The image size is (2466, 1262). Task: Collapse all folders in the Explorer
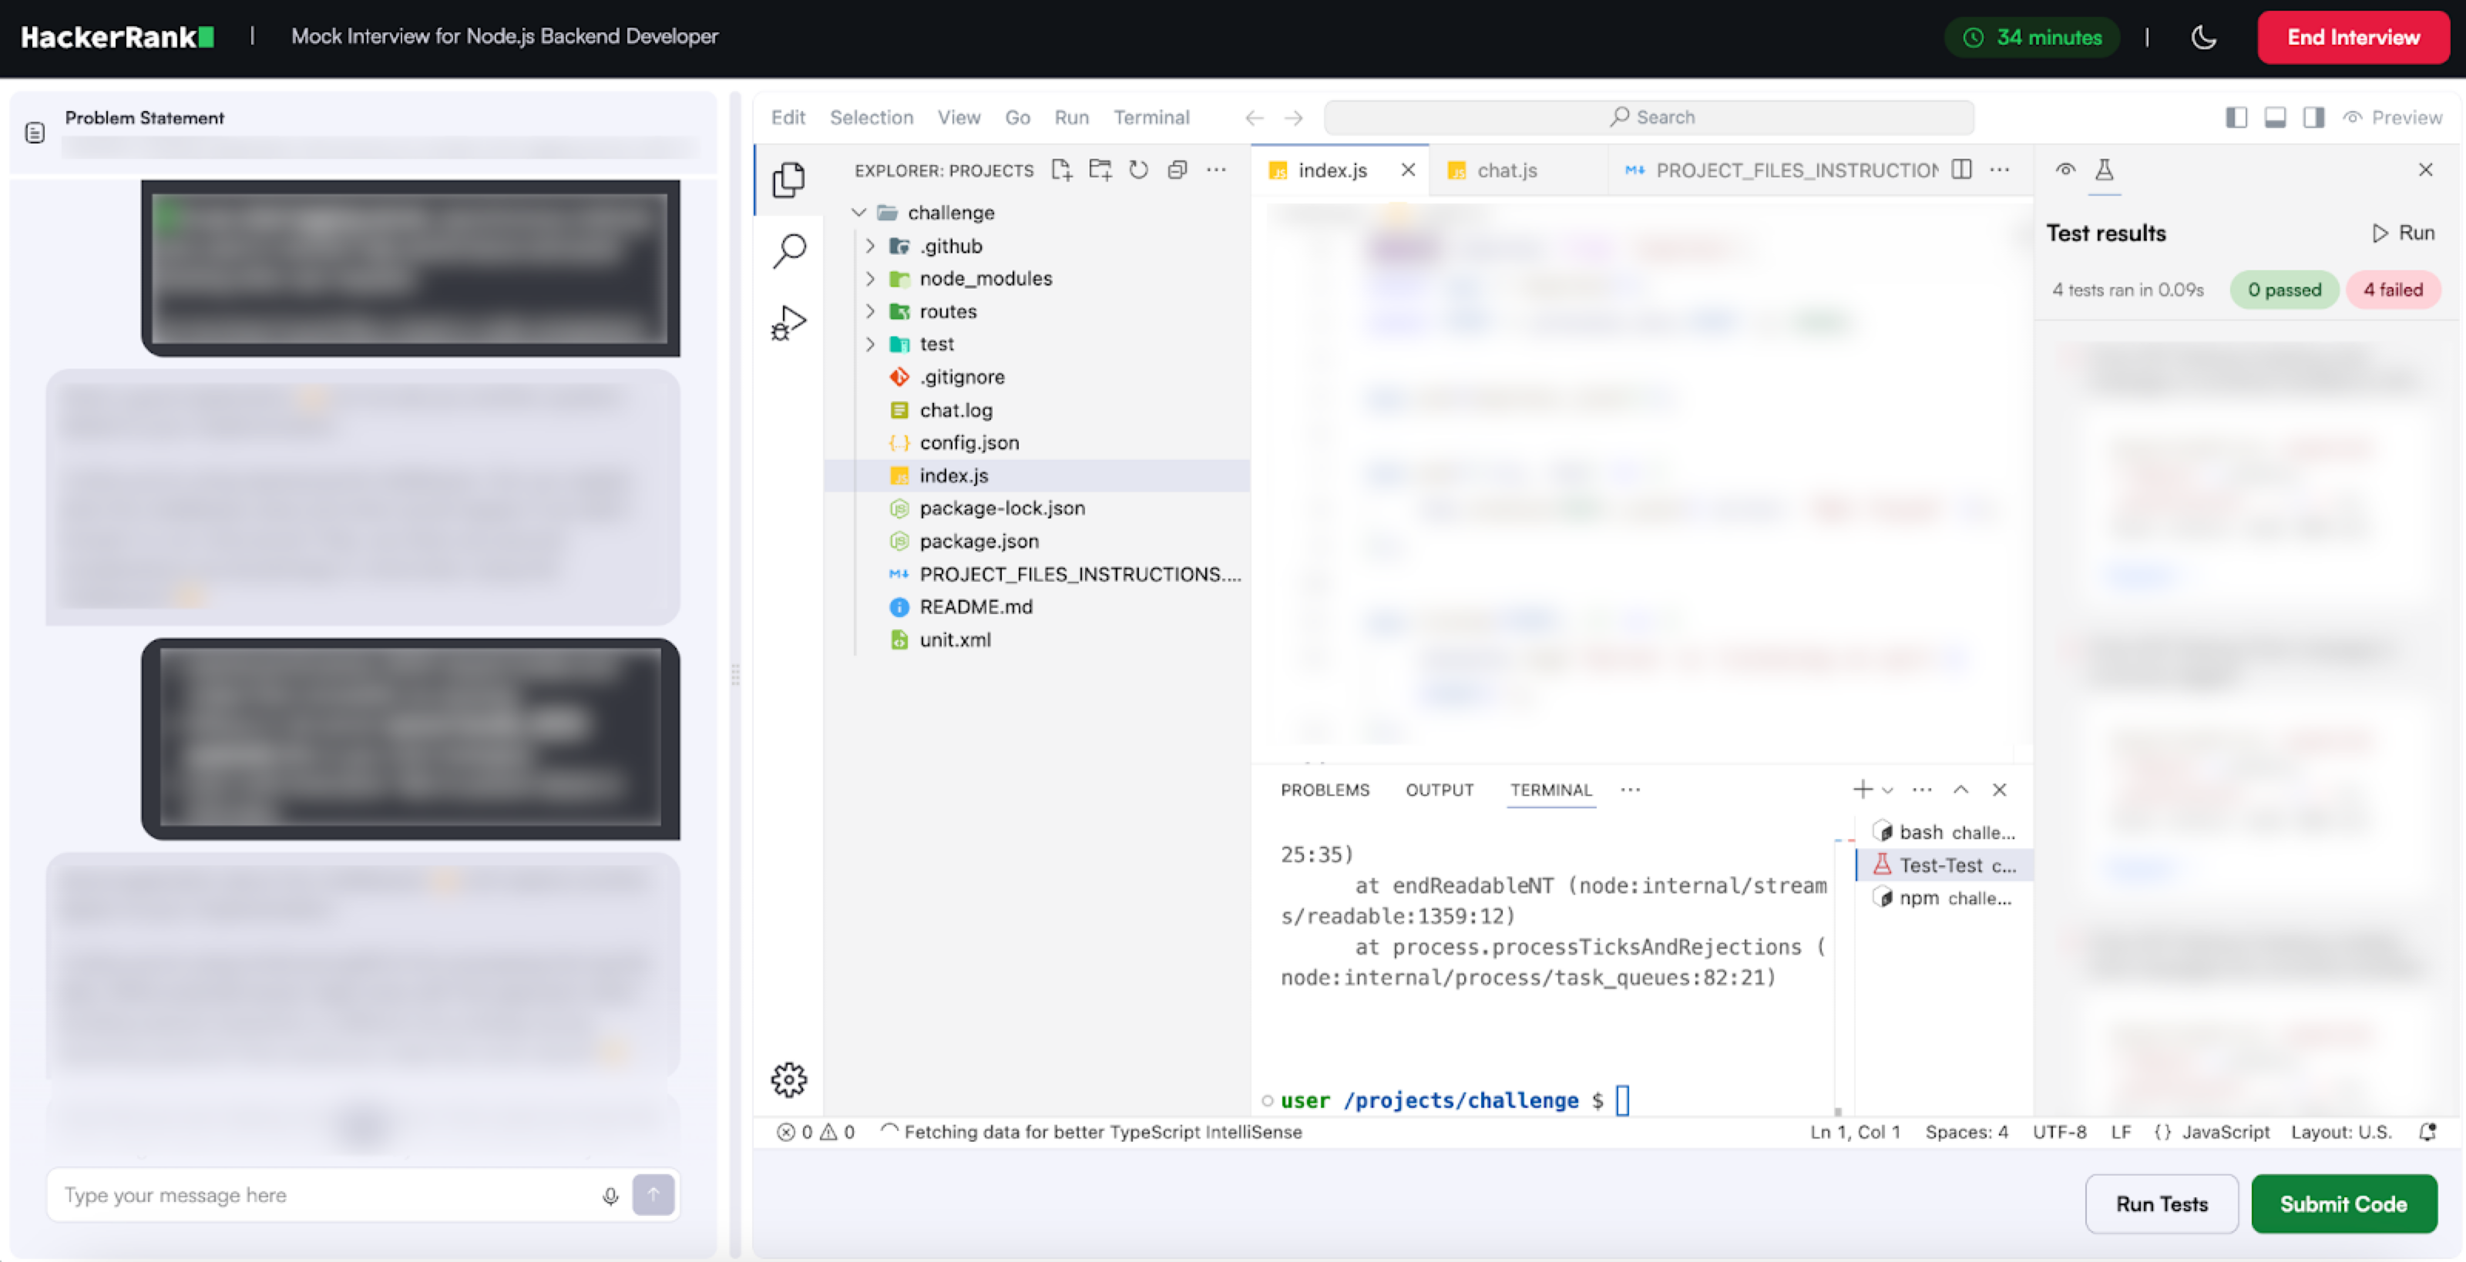pos(1177,169)
